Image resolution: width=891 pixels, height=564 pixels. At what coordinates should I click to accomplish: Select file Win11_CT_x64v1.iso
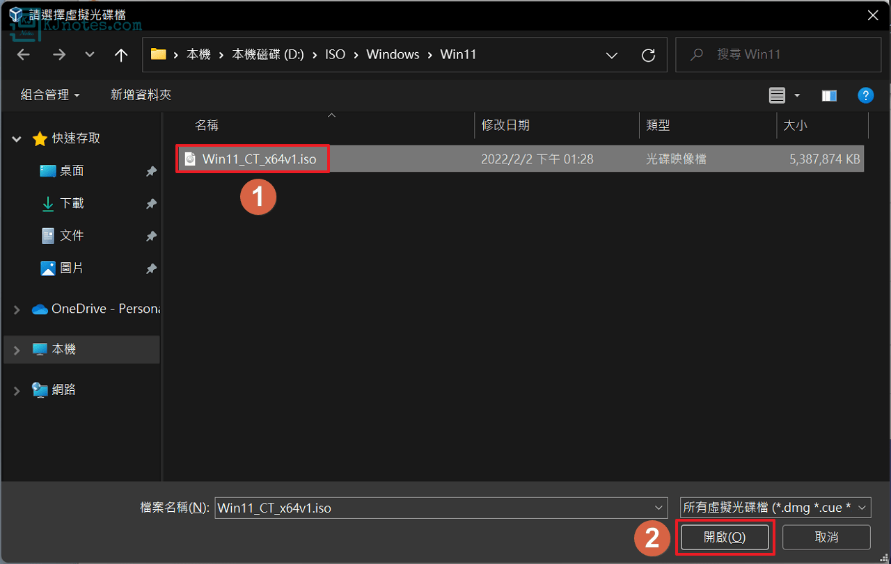[259, 159]
